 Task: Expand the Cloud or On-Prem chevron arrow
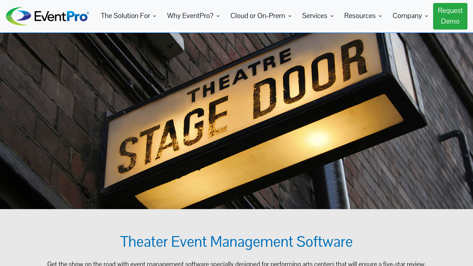tap(290, 16)
